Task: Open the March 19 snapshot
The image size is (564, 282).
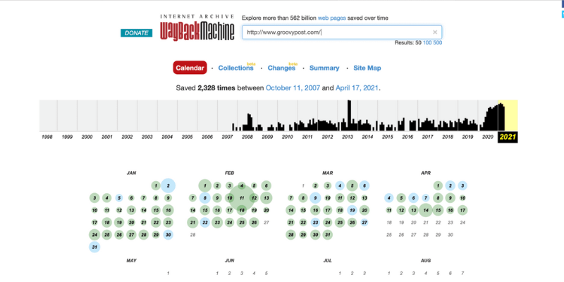Action: pos(352,210)
